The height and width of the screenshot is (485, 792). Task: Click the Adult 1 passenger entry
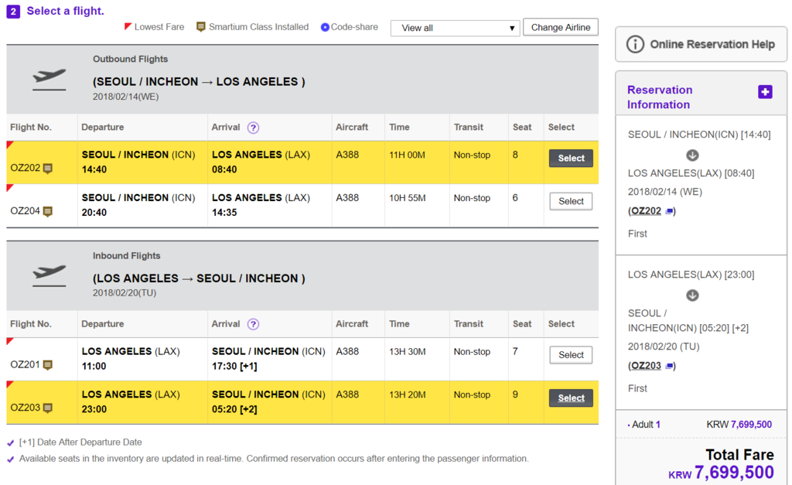pyautogui.click(x=644, y=425)
